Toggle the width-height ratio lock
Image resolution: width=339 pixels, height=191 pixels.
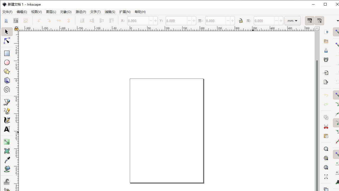point(240,21)
